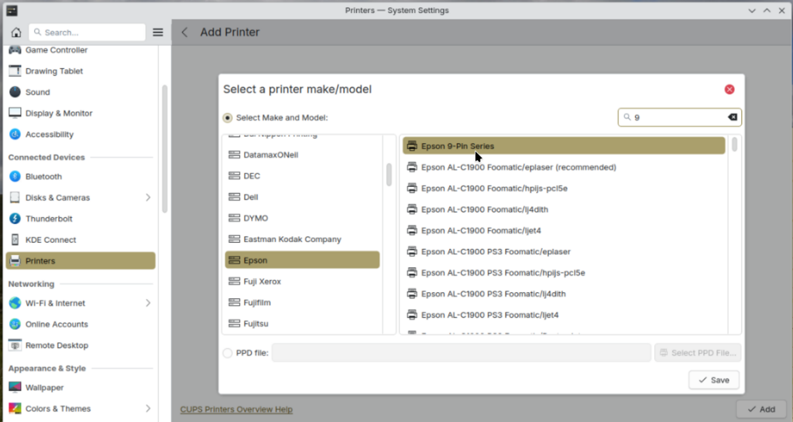This screenshot has height=422, width=793.
Task: Expand the Wi-Fi & Internet chevron
Action: coord(148,303)
